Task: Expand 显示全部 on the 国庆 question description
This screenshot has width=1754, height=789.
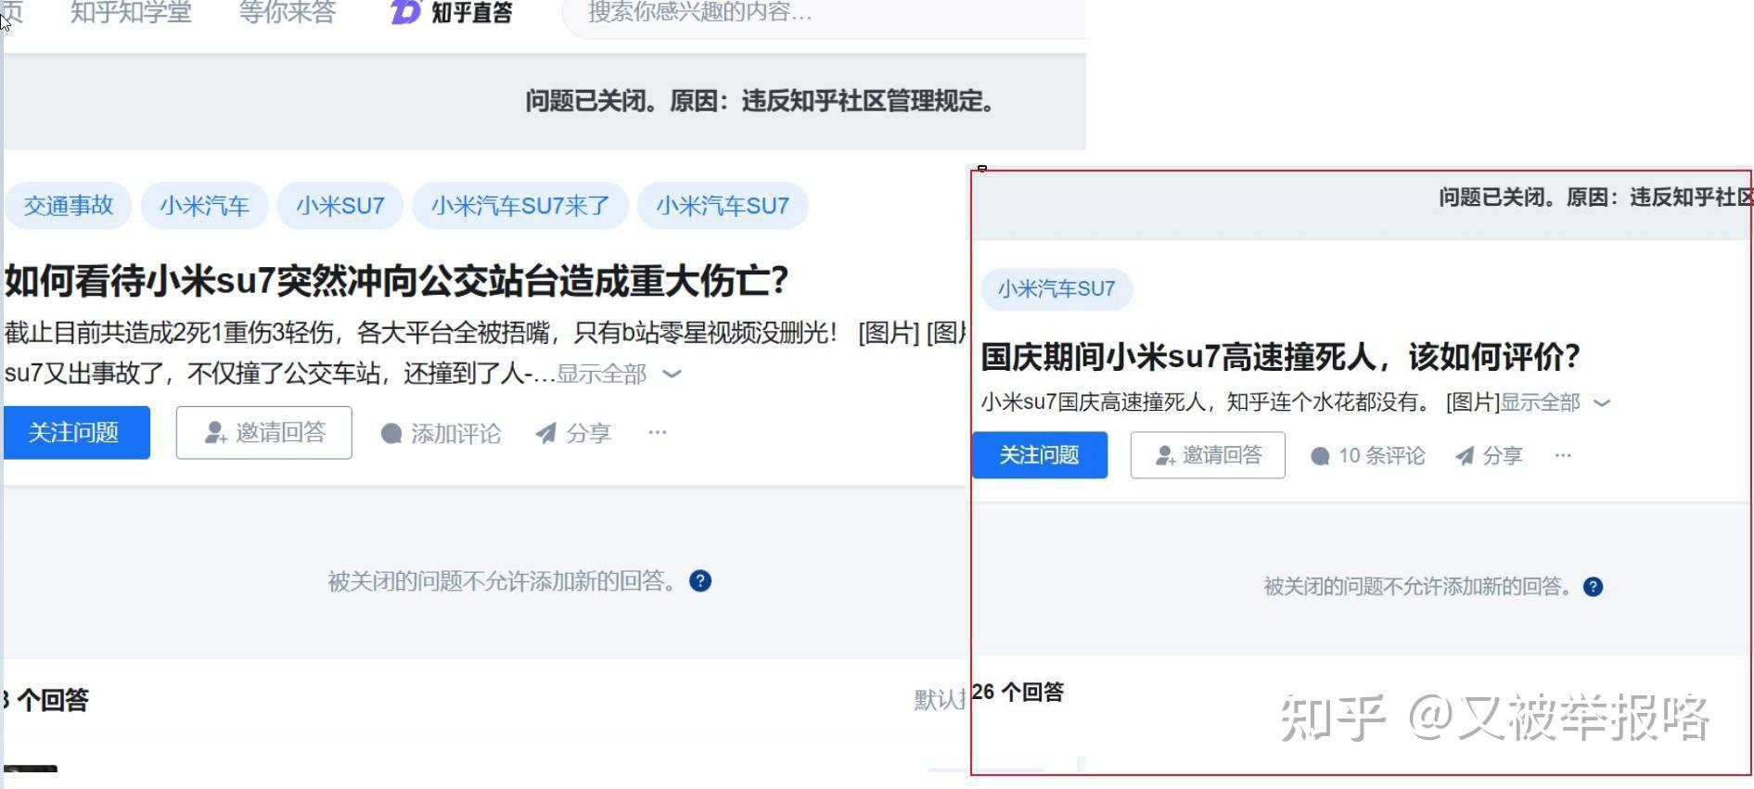Action: 1540,402
